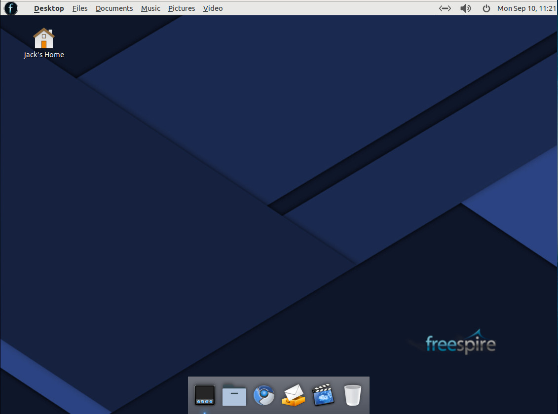
Task: Open the Files menu in top panel
Action: pyautogui.click(x=80, y=8)
